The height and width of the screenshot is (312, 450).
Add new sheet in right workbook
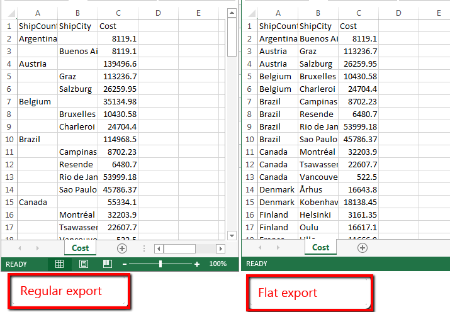pos(363,248)
